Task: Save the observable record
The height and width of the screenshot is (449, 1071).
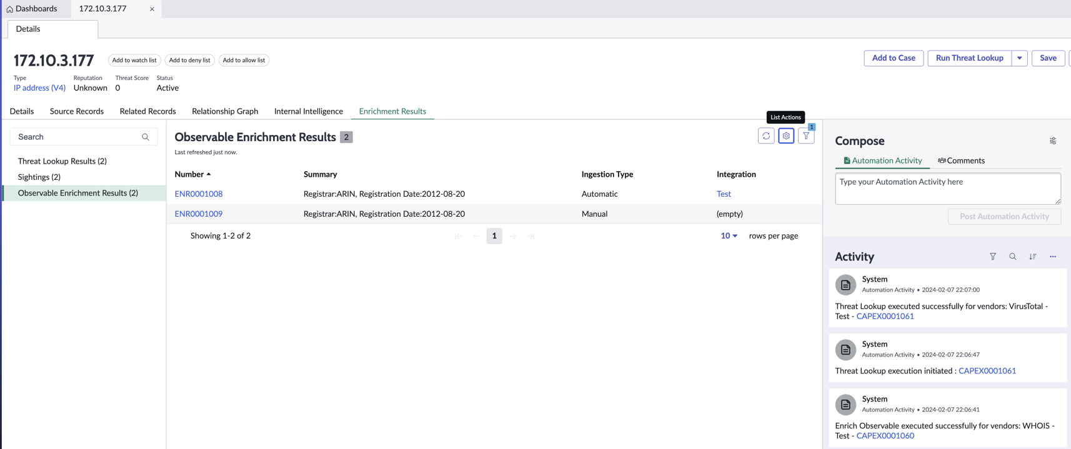Action: pos(1048,58)
